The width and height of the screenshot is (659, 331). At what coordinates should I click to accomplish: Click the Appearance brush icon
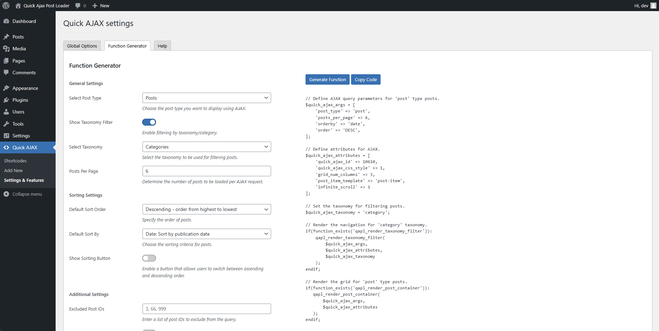point(6,88)
